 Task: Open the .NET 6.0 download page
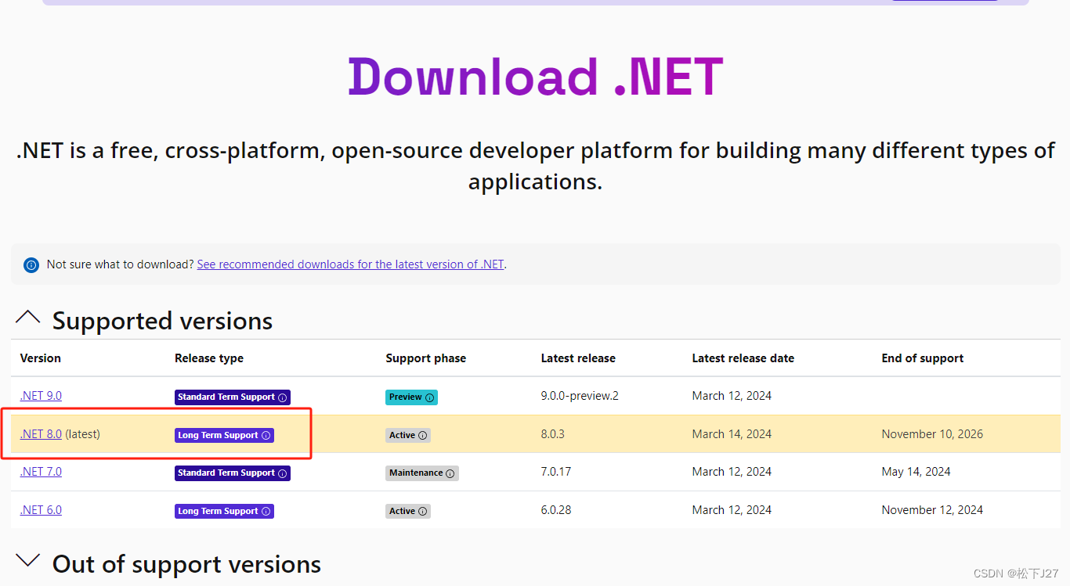tap(41, 509)
